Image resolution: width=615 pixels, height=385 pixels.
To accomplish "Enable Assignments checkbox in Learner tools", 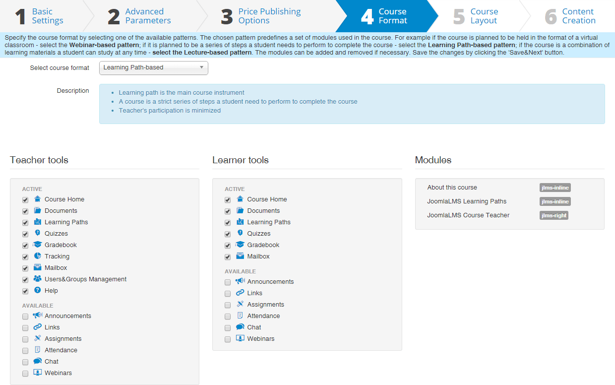I will pyautogui.click(x=228, y=305).
